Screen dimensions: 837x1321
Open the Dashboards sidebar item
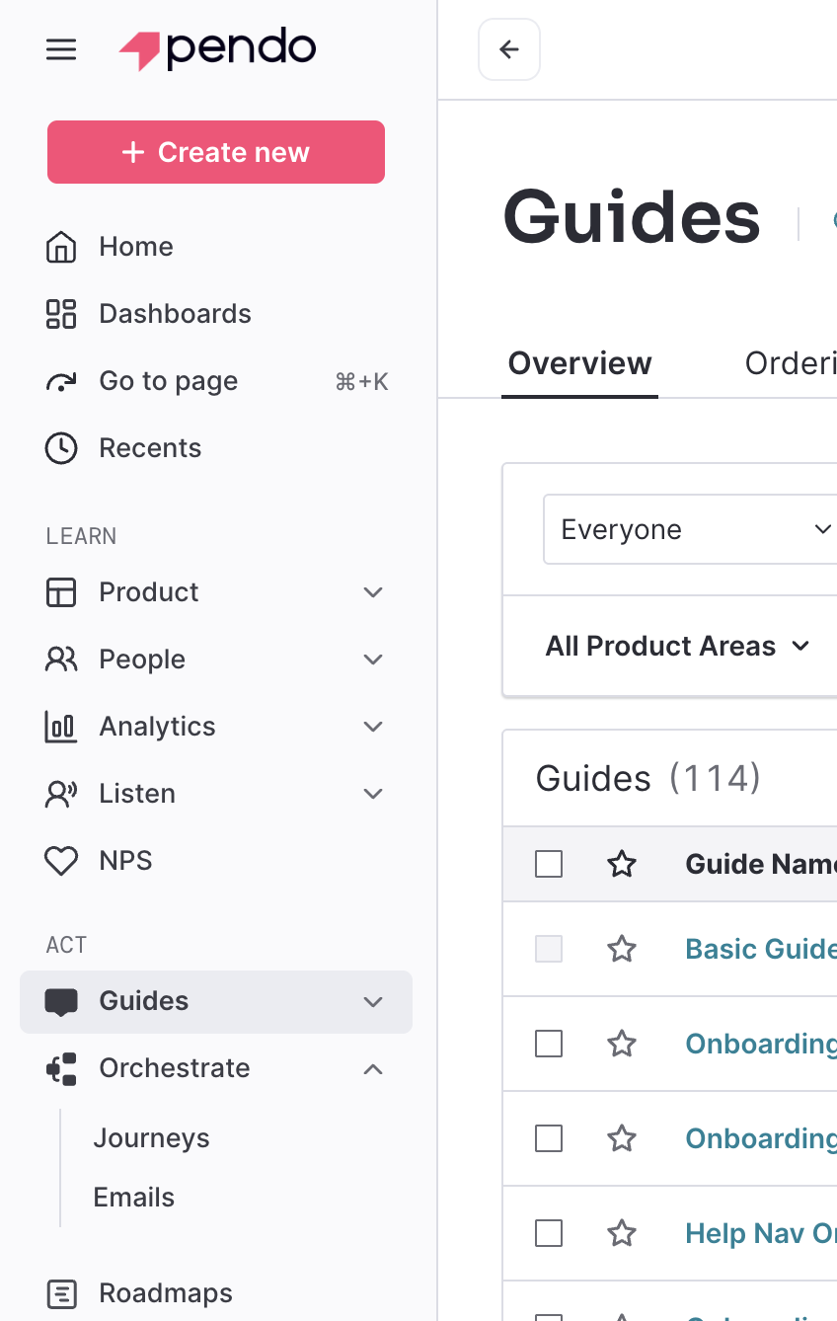(175, 314)
